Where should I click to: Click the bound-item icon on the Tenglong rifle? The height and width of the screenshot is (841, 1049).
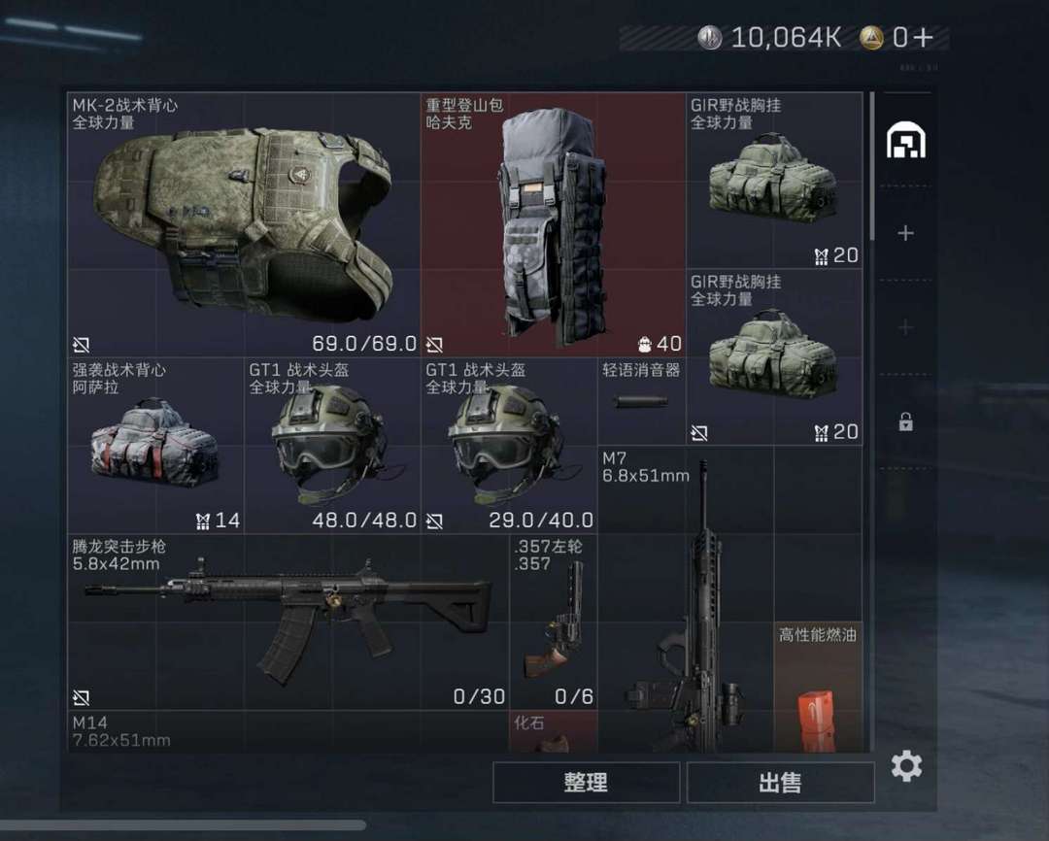pyautogui.click(x=81, y=698)
